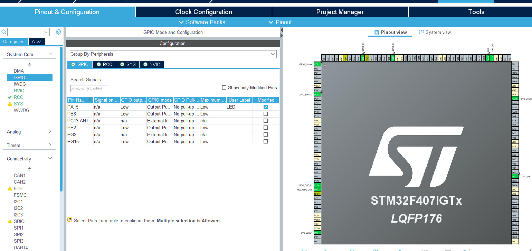Select Categories sidebar tab
This screenshot has width=532, height=251.
14,42
